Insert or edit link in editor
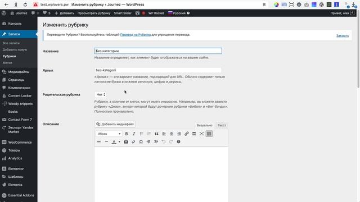This screenshot has height=202, width=360. pyautogui.click(x=186, y=134)
